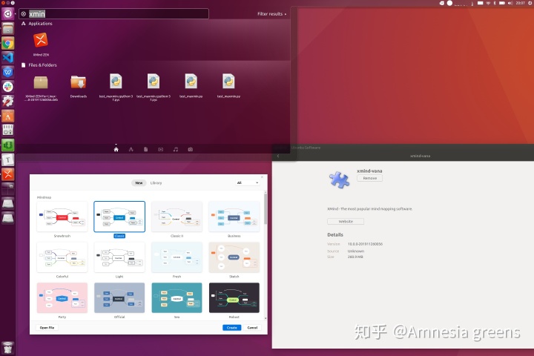
Task: Open the battery indicator in top panel
Action: click(502, 3)
